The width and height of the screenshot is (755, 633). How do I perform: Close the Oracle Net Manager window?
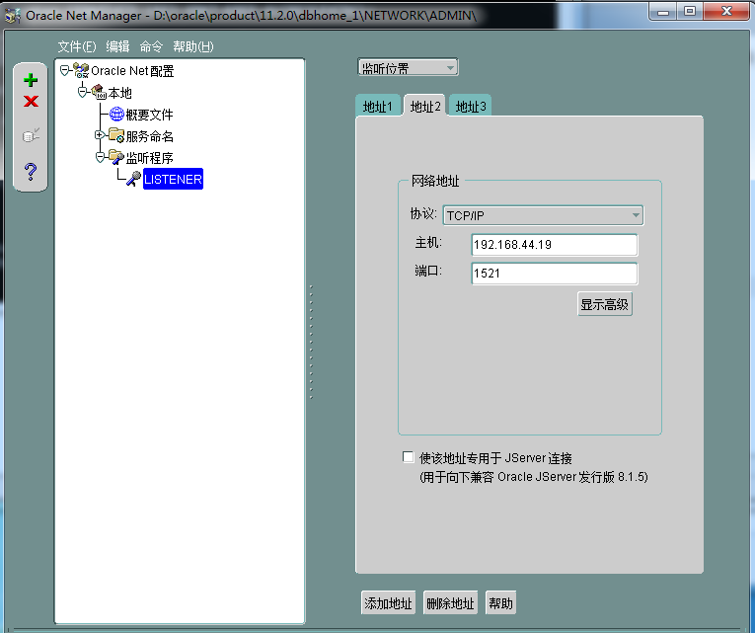pyautogui.click(x=726, y=11)
